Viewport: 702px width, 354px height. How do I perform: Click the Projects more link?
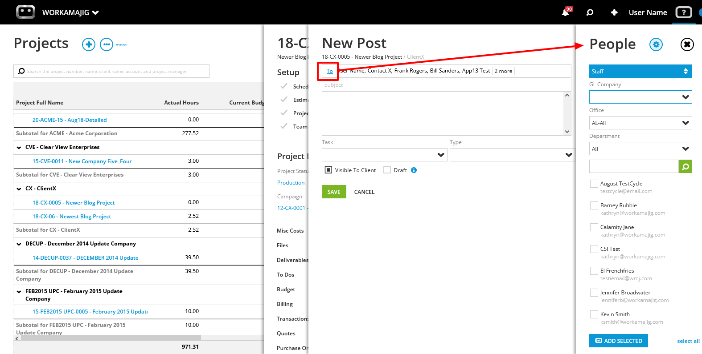pos(121,45)
